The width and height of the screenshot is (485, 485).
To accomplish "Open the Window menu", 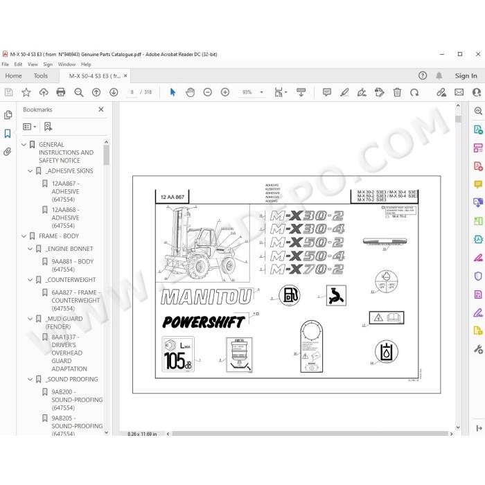I will [x=67, y=64].
